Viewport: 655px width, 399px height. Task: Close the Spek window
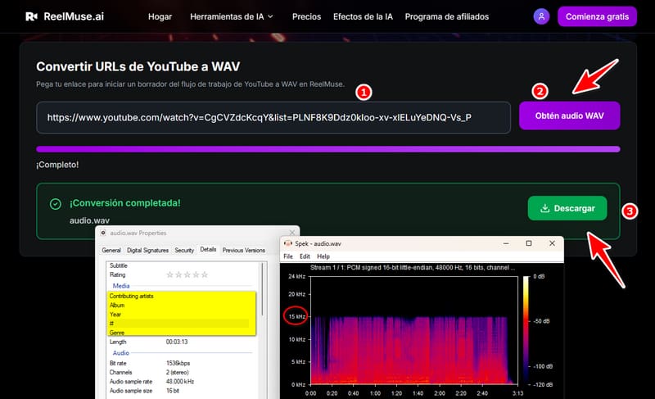(552, 243)
